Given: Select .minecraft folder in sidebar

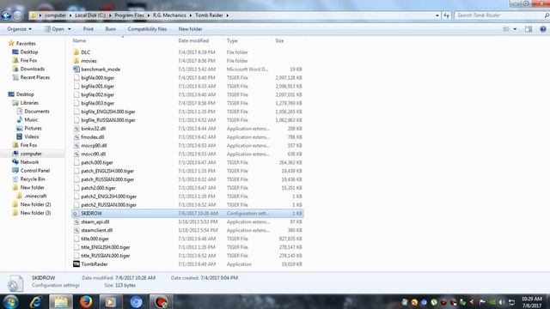Looking at the screenshot, I should pos(35,197).
